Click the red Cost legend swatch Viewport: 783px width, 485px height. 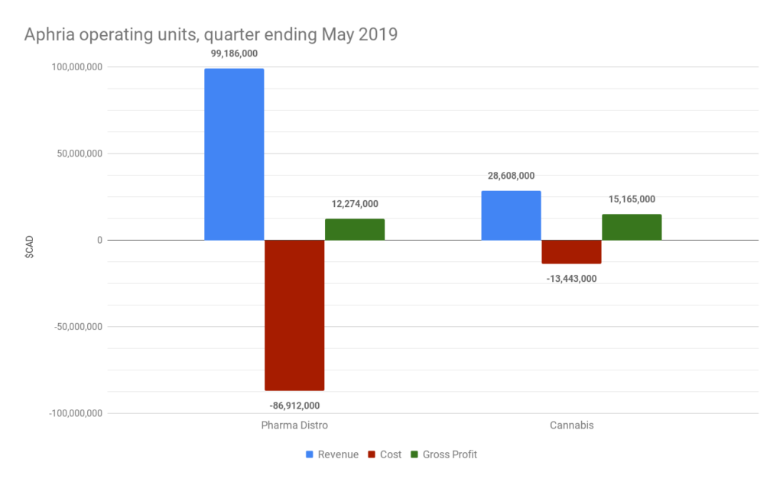pyautogui.click(x=371, y=454)
